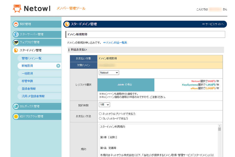Open スタードメイン管理 sidebar menu

37,50
